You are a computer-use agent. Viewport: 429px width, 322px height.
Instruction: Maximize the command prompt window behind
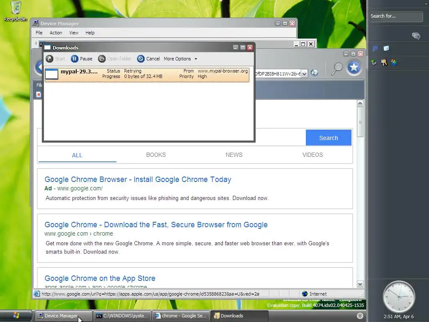(303, 44)
